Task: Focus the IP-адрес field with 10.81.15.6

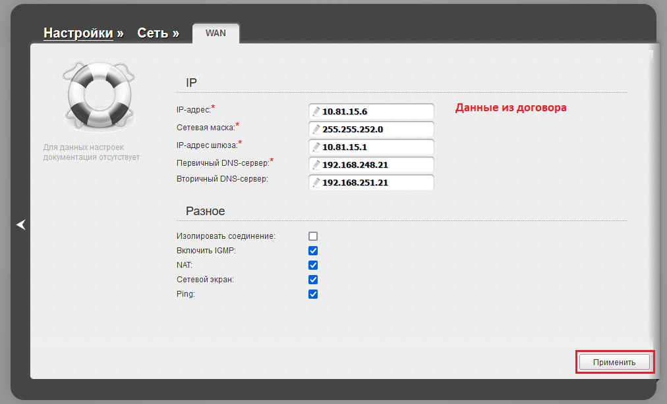Action: click(376, 111)
